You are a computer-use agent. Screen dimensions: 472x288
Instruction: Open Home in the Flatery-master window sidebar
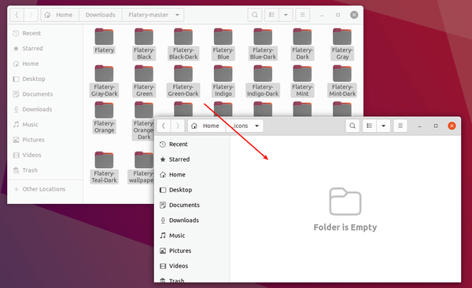tap(45, 64)
